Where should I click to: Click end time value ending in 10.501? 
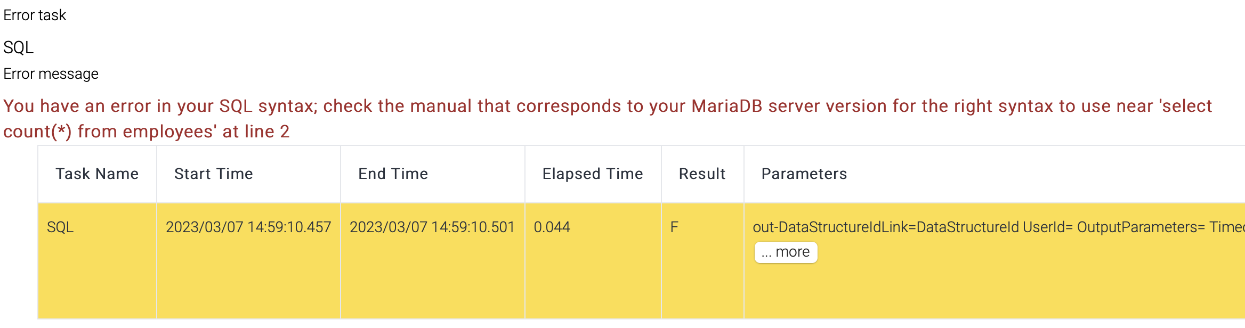(x=432, y=227)
